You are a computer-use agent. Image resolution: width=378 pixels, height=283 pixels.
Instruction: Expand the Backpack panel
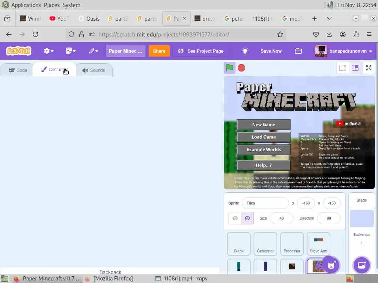coord(110,271)
